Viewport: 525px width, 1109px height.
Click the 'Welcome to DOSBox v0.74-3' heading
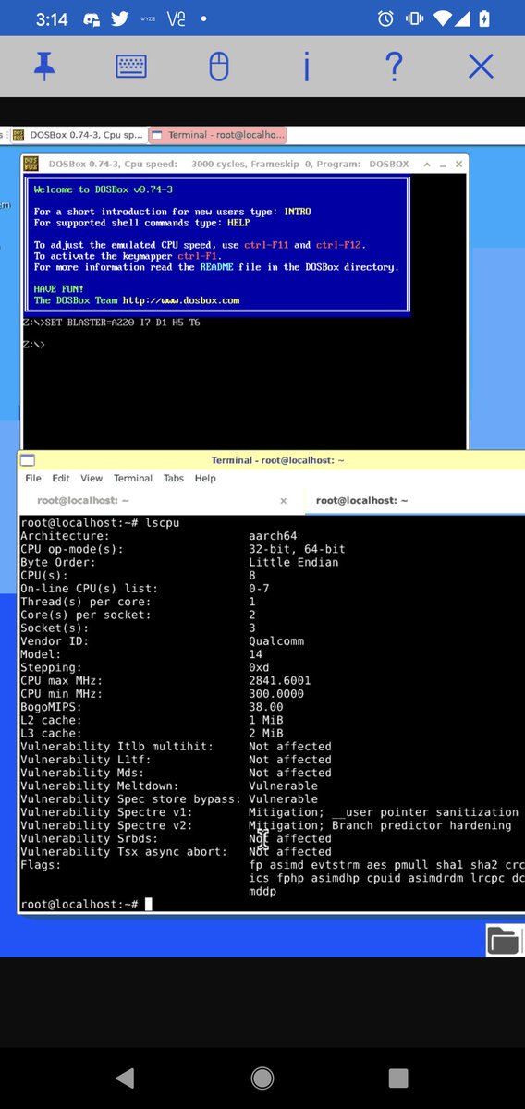(x=104, y=189)
